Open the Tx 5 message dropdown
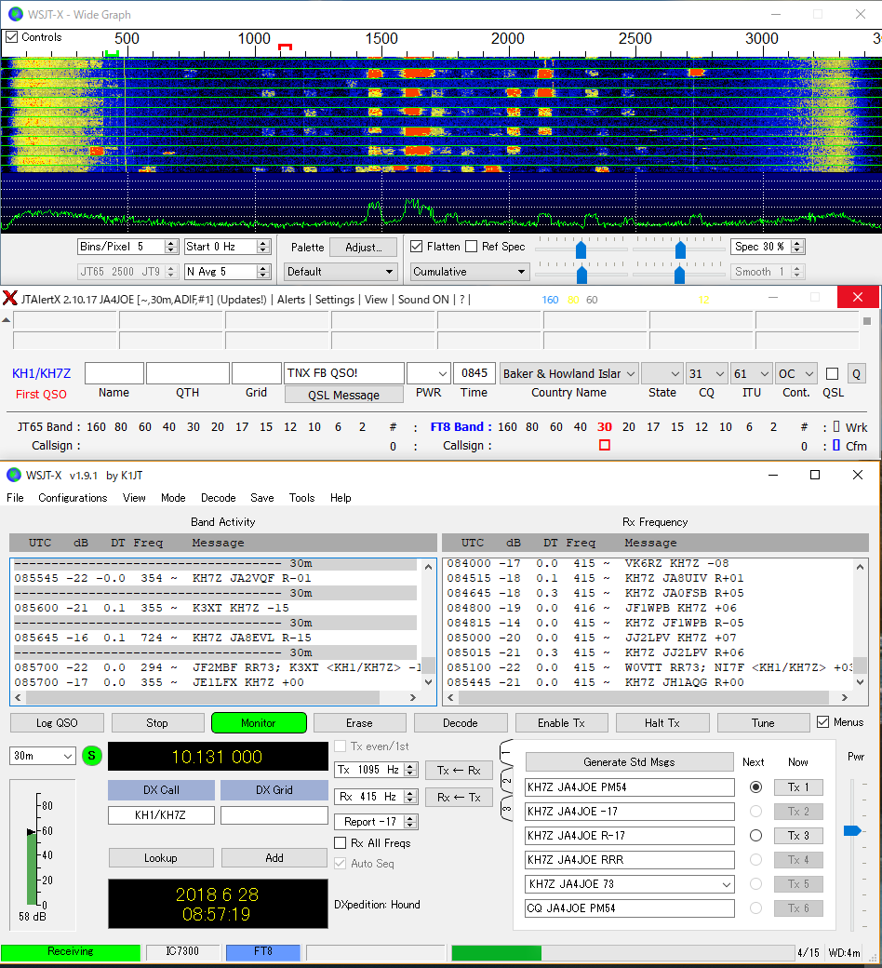This screenshot has height=968, width=882. pos(726,884)
